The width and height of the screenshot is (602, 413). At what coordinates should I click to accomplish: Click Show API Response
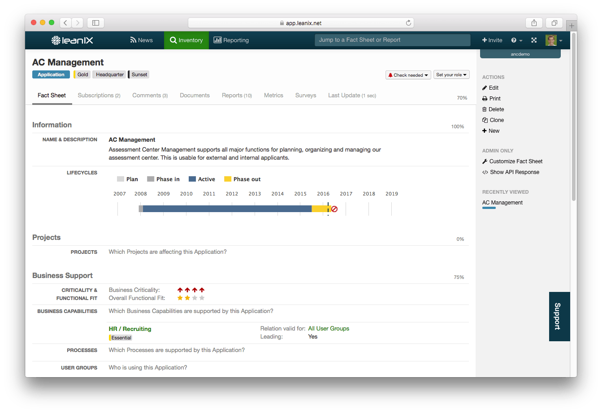511,172
